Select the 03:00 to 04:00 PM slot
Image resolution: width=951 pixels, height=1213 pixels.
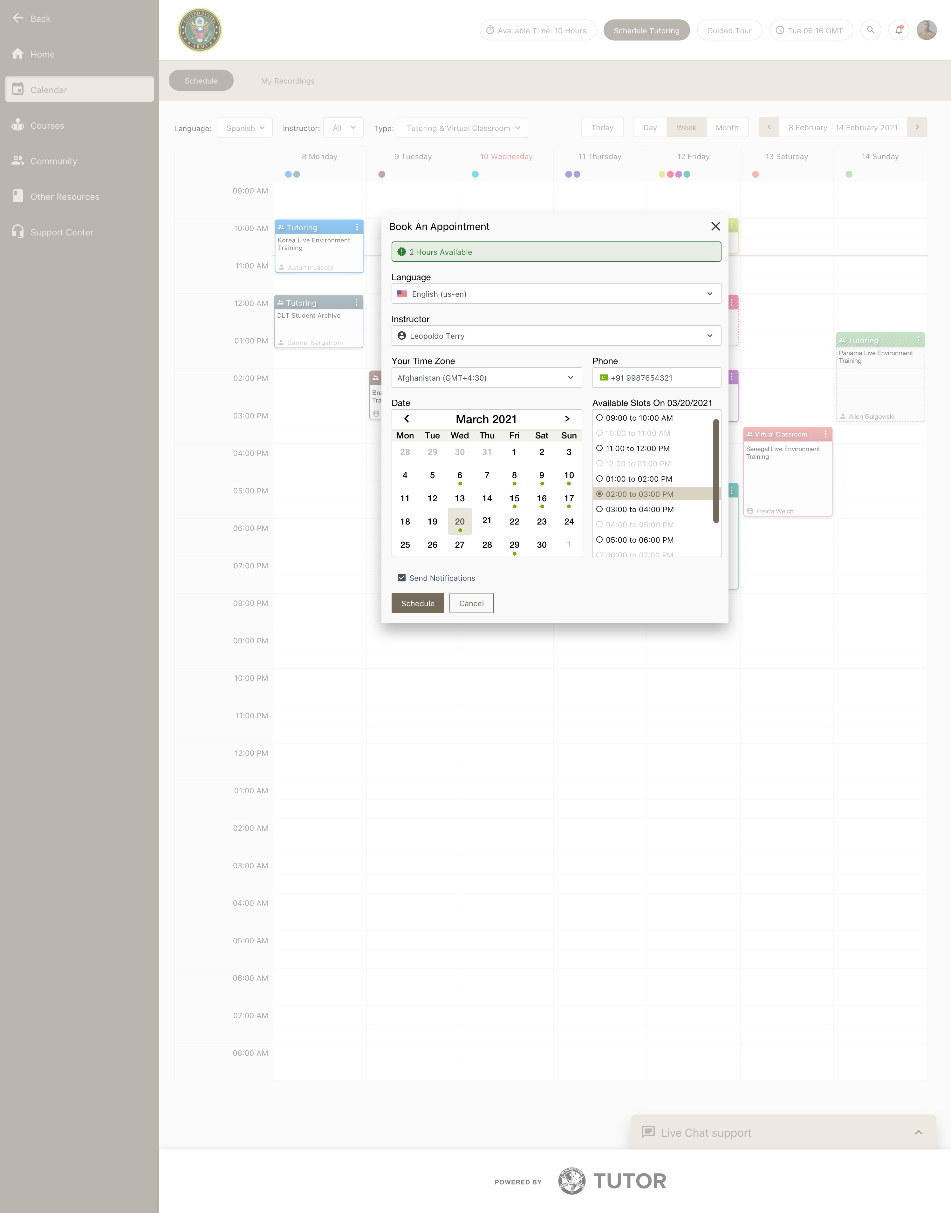pos(634,510)
